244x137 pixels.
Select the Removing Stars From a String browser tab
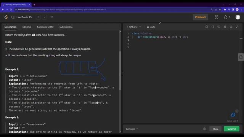click(x=16, y=5)
